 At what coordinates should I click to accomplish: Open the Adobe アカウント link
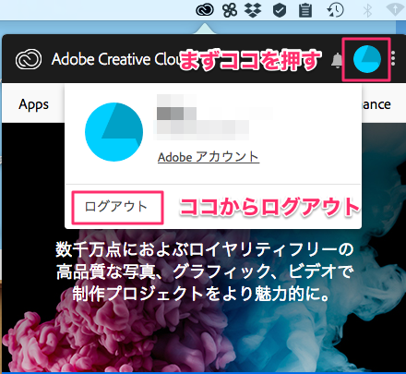(x=209, y=157)
